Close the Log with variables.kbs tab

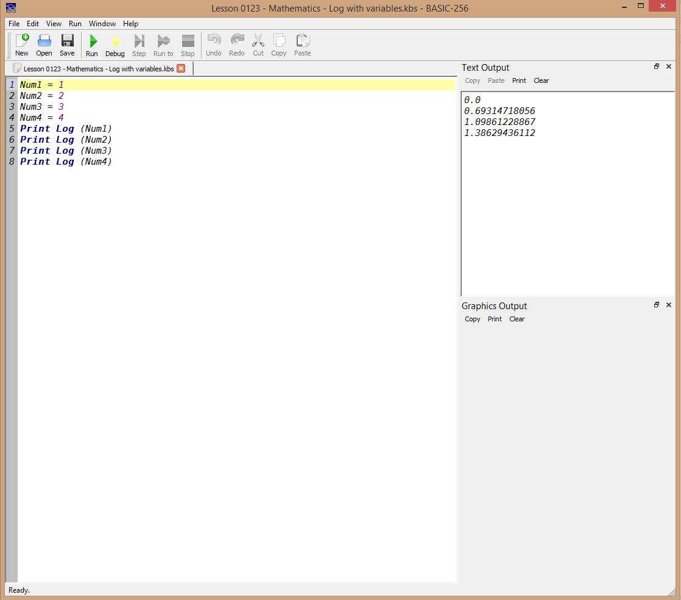tap(181, 68)
